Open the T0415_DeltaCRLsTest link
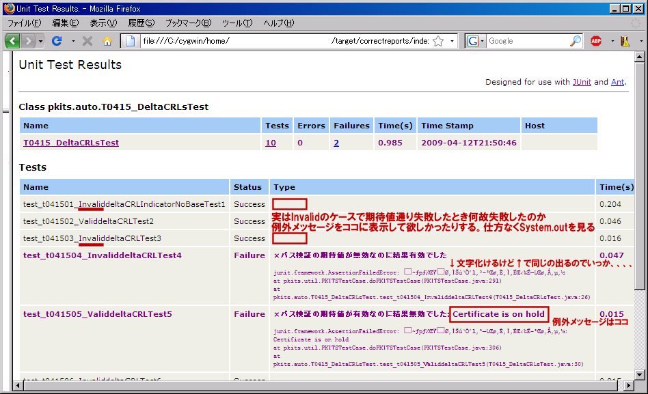Image resolution: width=648 pixels, height=394 pixels. pos(71,143)
